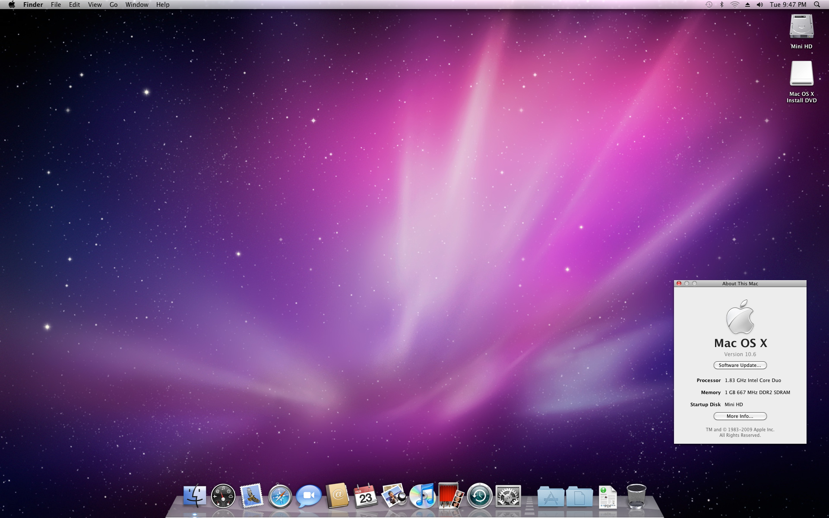Click the More Info... button

[740, 416]
